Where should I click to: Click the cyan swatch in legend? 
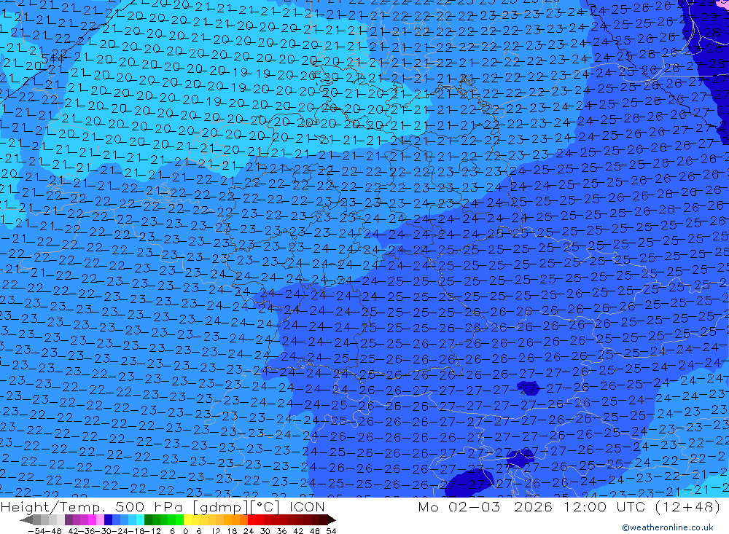point(140,520)
